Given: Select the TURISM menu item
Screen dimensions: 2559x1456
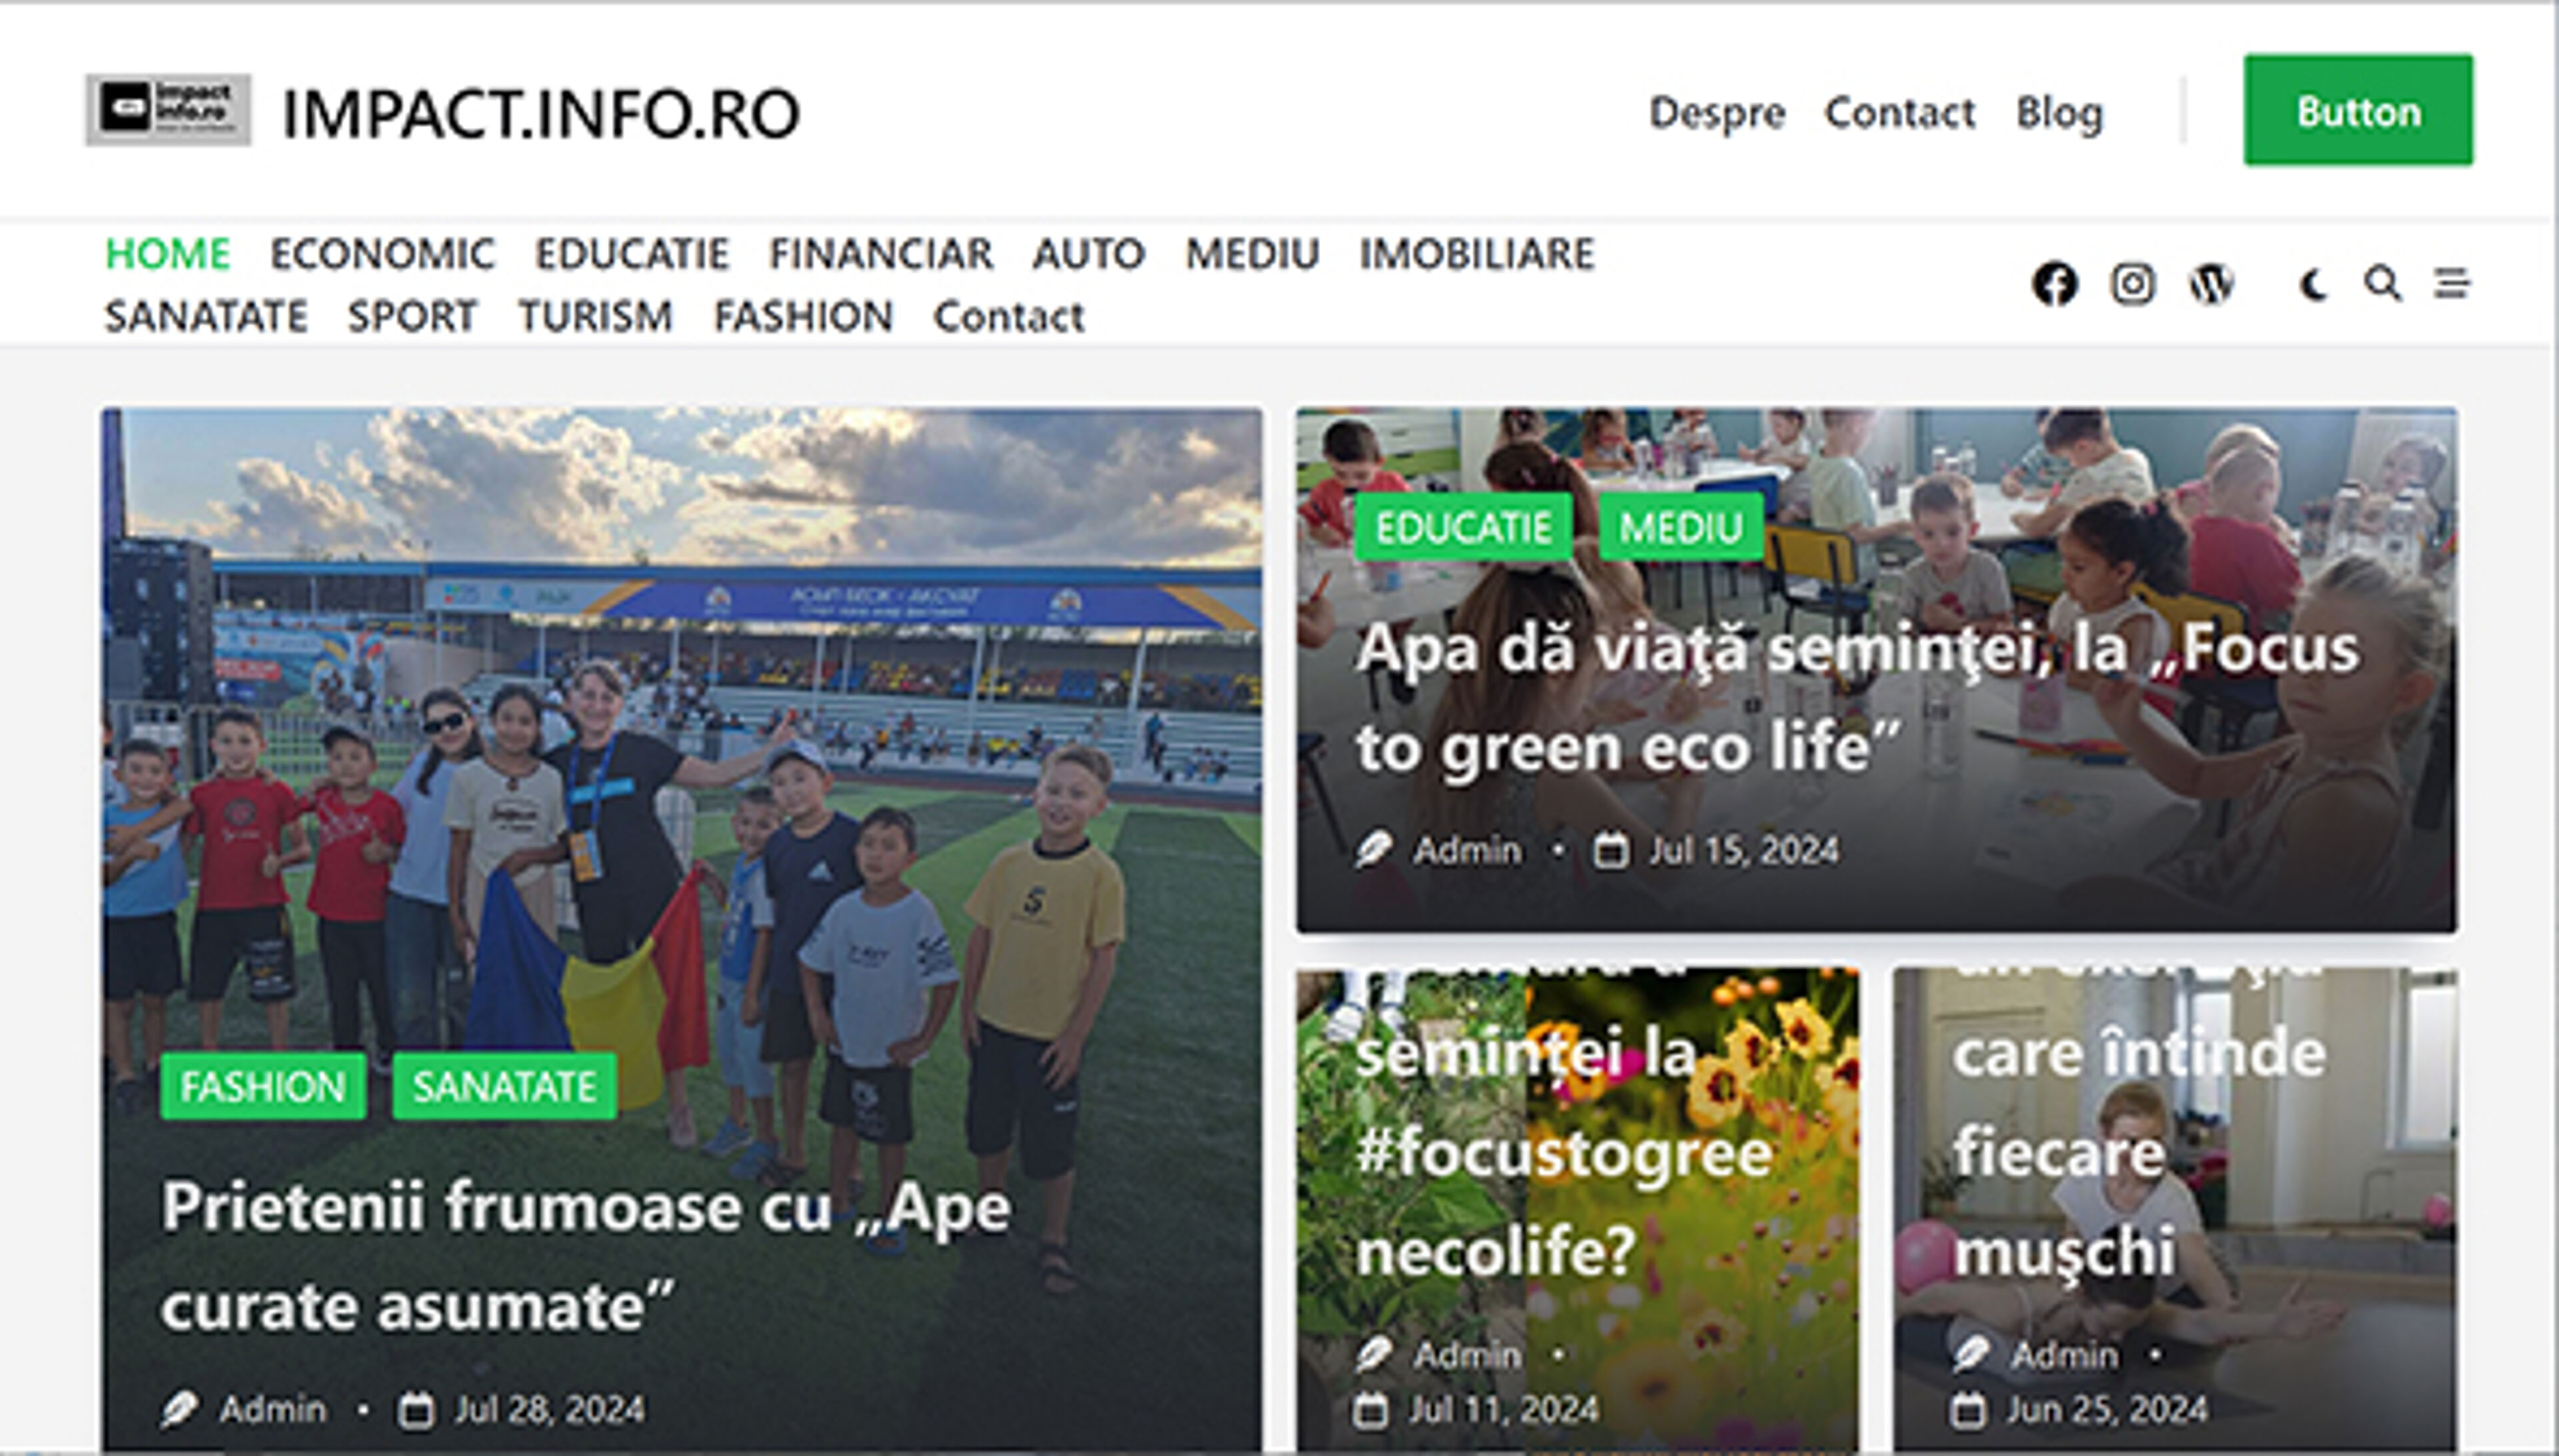Looking at the screenshot, I should coord(595,317).
